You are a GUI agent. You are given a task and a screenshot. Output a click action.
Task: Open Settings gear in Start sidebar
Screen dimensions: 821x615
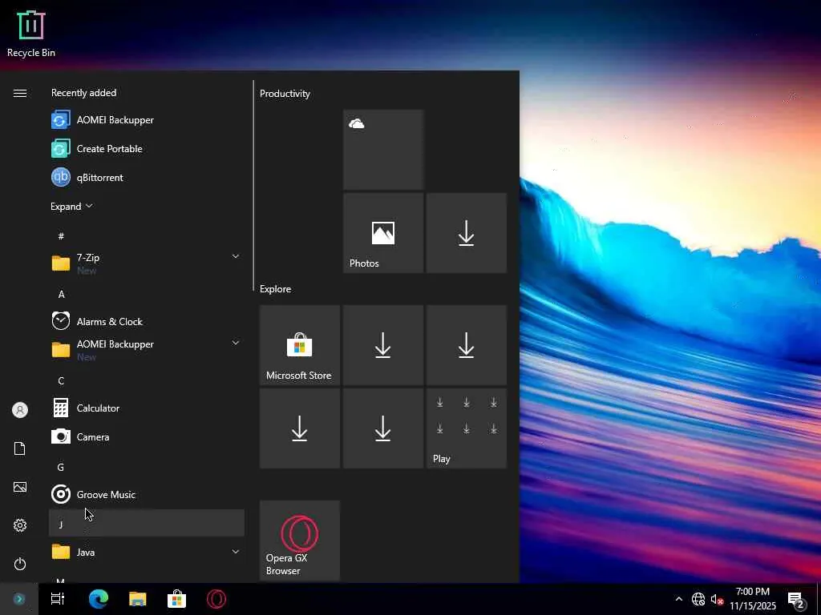[20, 526]
